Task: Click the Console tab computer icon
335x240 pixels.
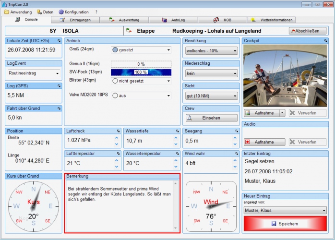Action: (x=18, y=20)
